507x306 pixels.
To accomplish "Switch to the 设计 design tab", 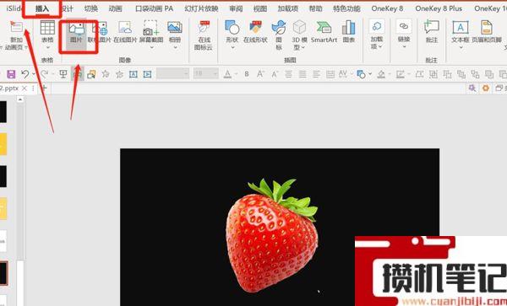I will [67, 8].
